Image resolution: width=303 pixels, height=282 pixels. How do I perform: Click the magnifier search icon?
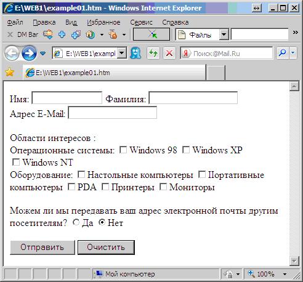[x=282, y=53]
